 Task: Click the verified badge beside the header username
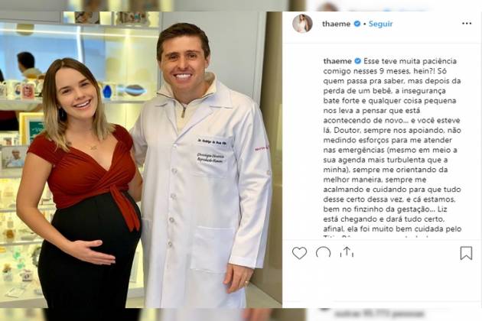tap(357, 24)
